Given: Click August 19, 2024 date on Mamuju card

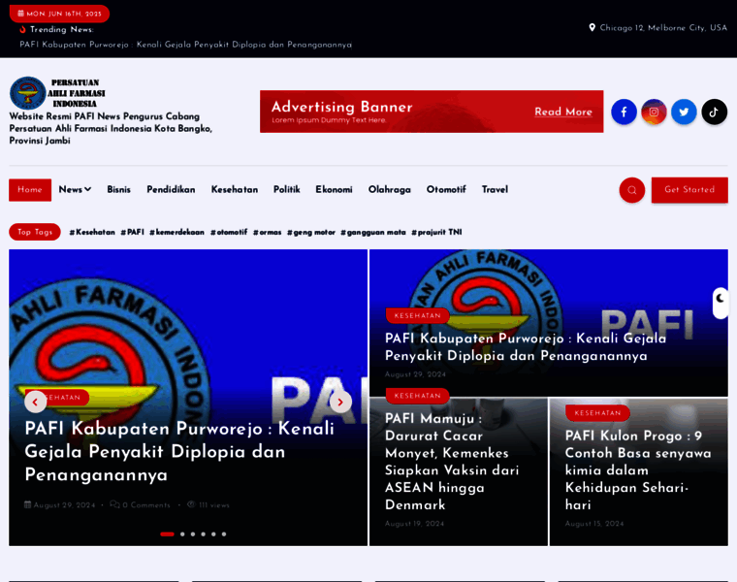Looking at the screenshot, I should pos(414,524).
